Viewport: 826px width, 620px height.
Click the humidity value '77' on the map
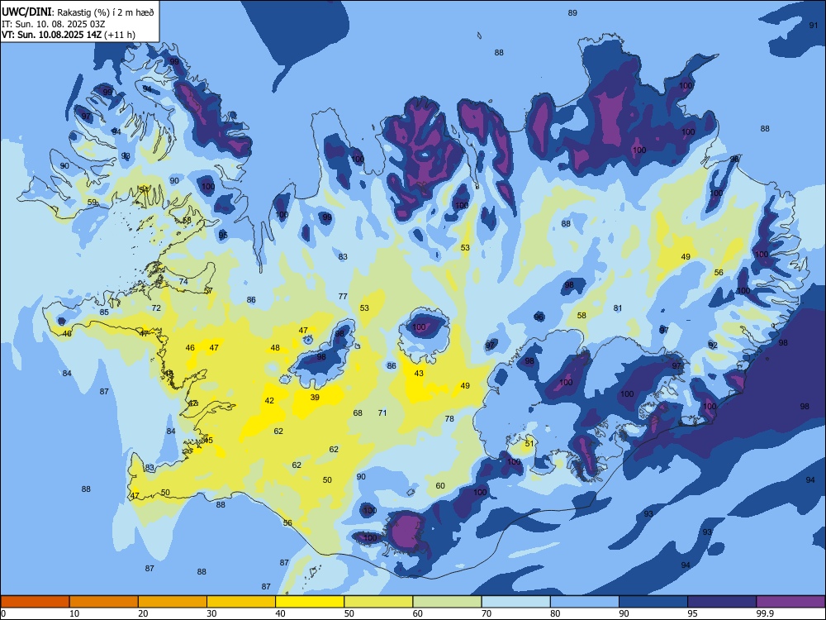(x=343, y=296)
